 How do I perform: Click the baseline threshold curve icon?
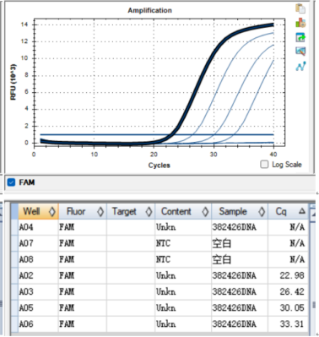tap(300, 67)
